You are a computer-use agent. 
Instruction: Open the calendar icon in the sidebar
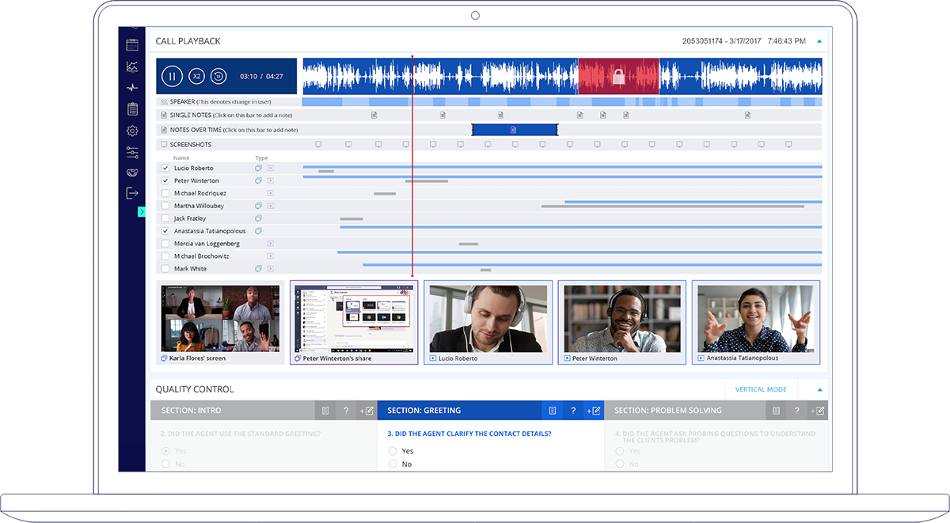132,45
